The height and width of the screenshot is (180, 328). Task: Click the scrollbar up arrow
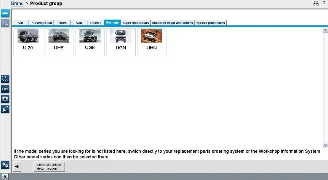point(325,30)
